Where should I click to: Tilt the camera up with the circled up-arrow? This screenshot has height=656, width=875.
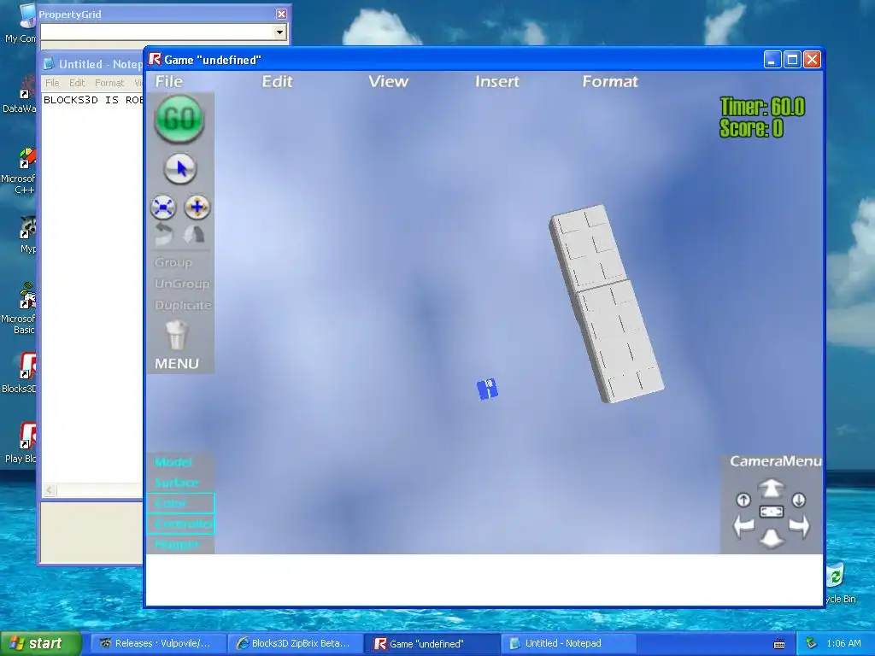click(743, 500)
